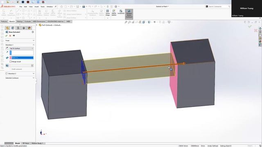Activate the Rapid Sketch tool
This screenshot has width=262, height=147.
pos(114,13)
